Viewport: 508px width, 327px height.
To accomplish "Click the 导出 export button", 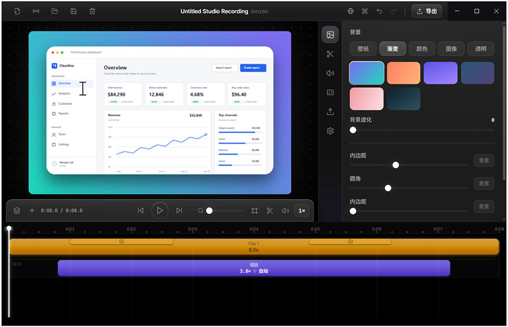I will pyautogui.click(x=427, y=11).
